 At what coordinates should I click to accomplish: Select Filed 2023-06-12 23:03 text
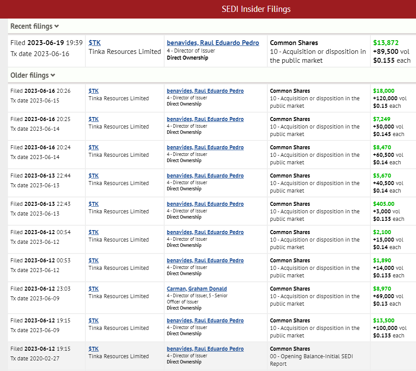click(x=40, y=289)
